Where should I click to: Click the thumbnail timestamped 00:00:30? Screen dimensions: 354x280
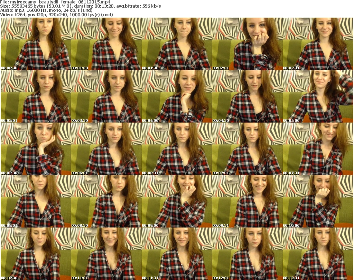(x=36, y=44)
